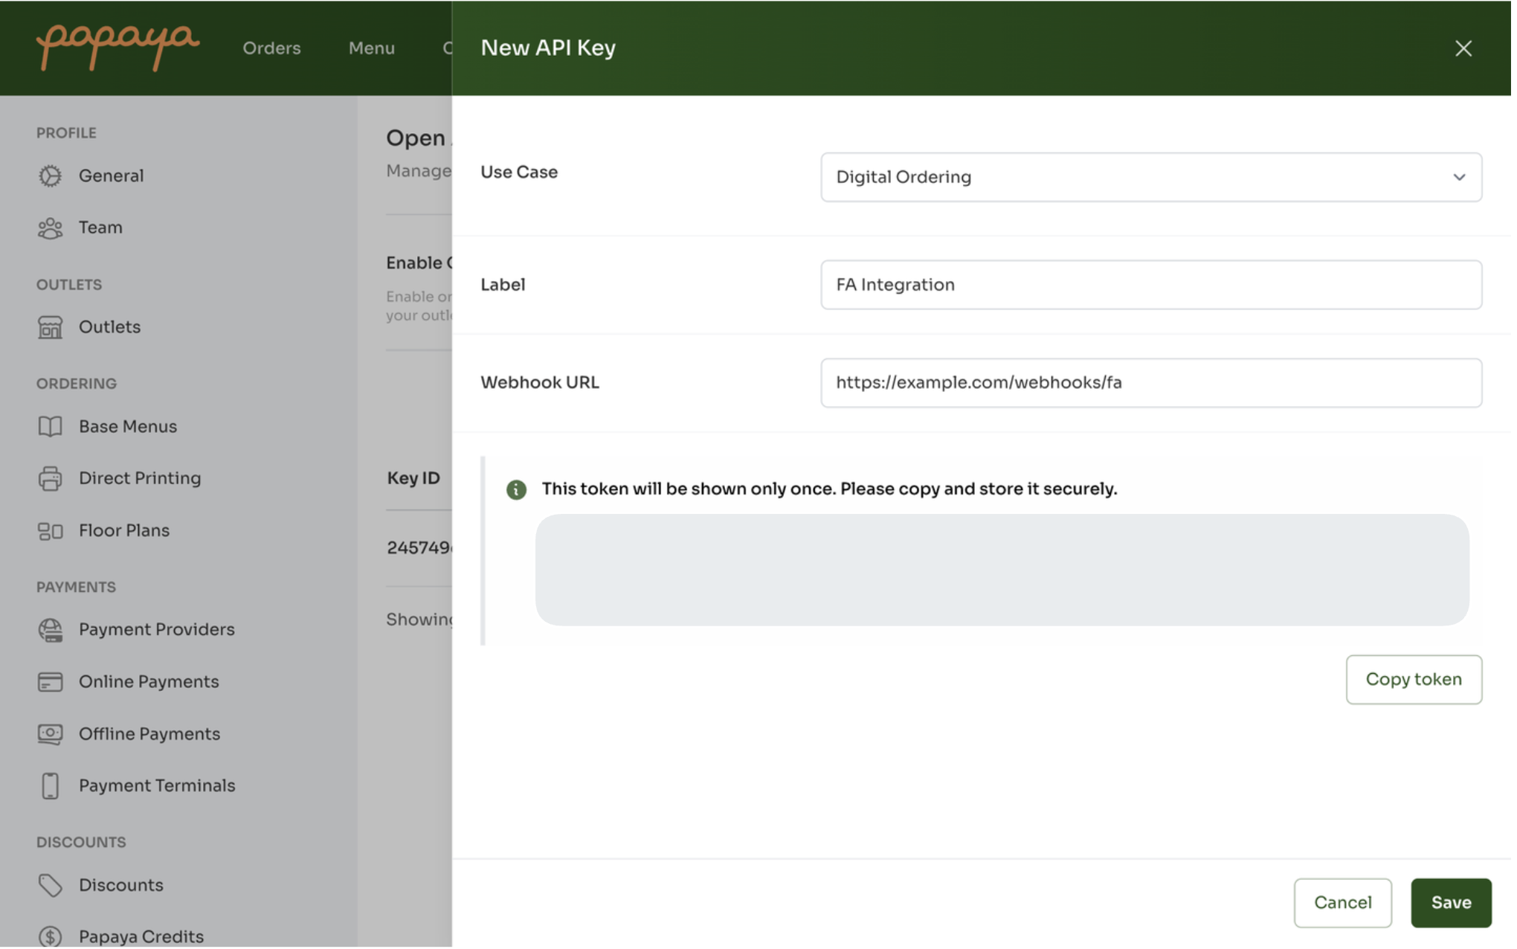Screen dimensions: 1517x949
Task: Click the Payment Terminals phone icon
Action: 50,787
